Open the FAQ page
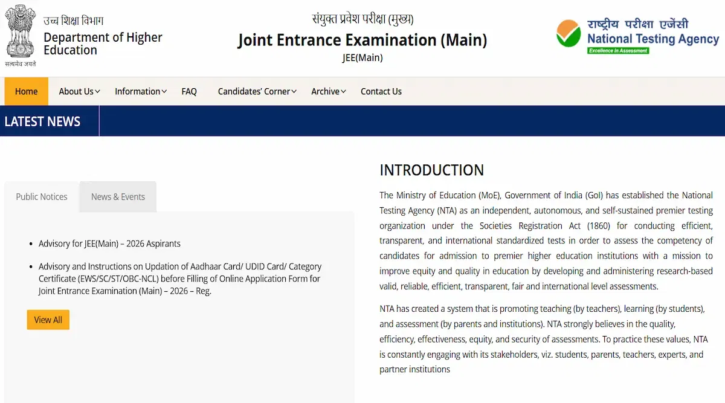Viewport: 725px width, 403px height. tap(189, 91)
